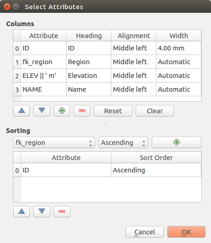Cancel the Select Attributes dialog
Viewport: 211px width, 243px height.
pos(144,232)
